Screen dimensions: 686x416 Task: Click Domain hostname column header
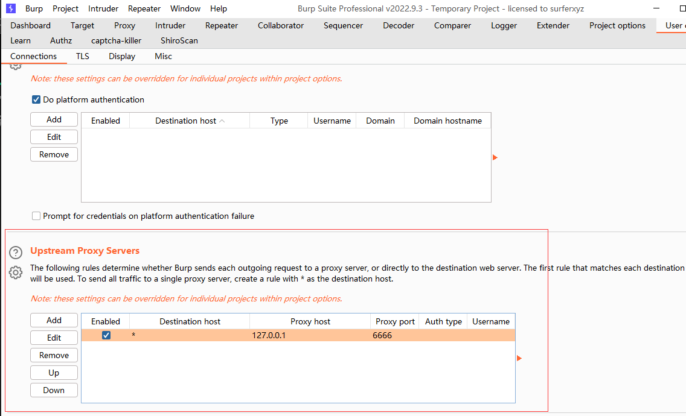point(447,121)
